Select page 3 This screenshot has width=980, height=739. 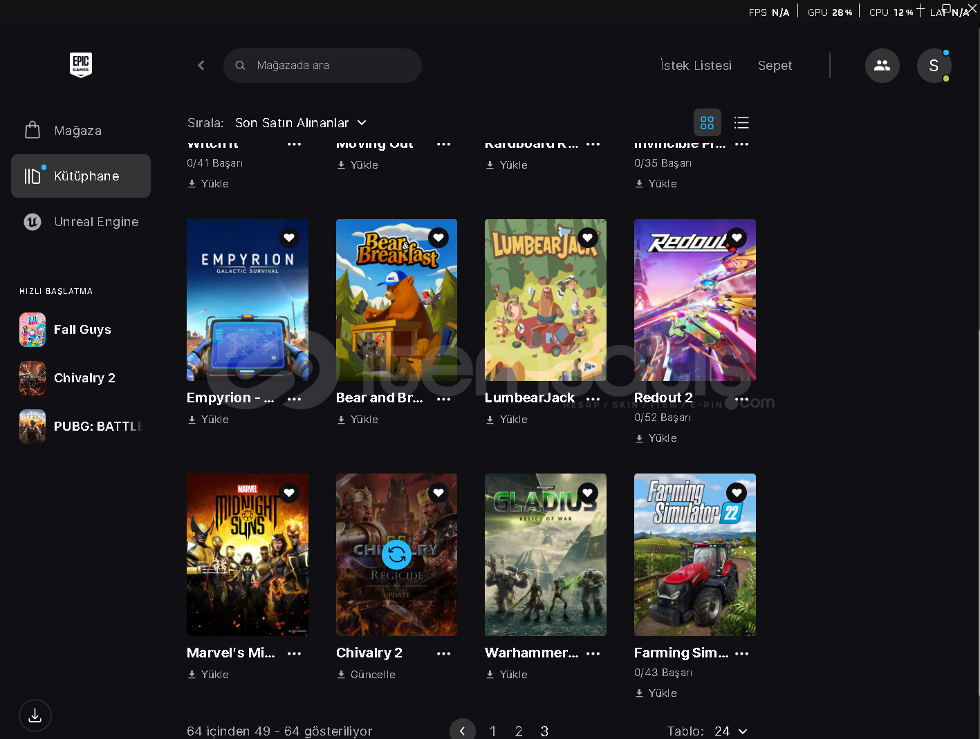point(544,731)
